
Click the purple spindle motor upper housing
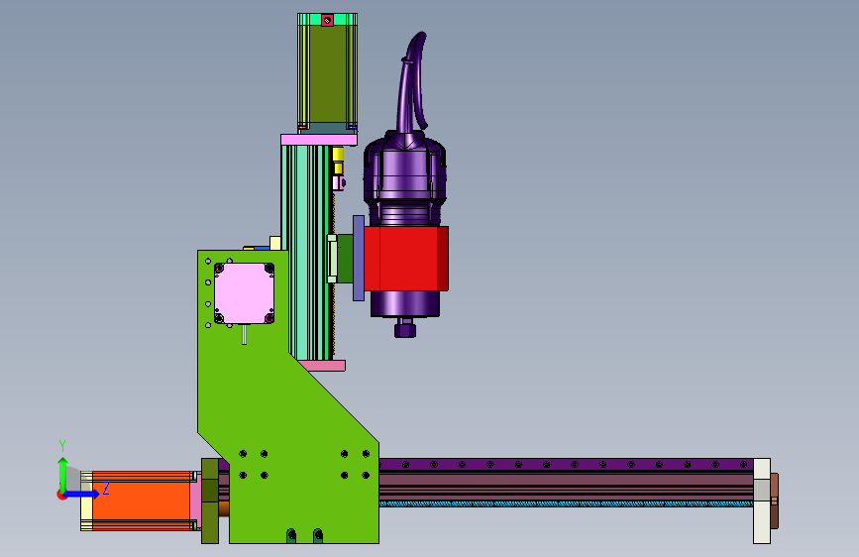coord(405,172)
